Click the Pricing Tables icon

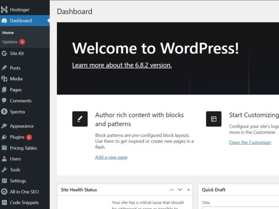tap(4, 148)
